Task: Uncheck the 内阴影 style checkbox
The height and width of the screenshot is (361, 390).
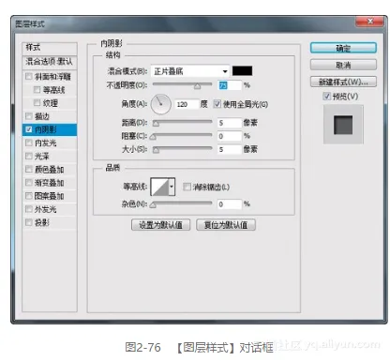Action: click(29, 129)
